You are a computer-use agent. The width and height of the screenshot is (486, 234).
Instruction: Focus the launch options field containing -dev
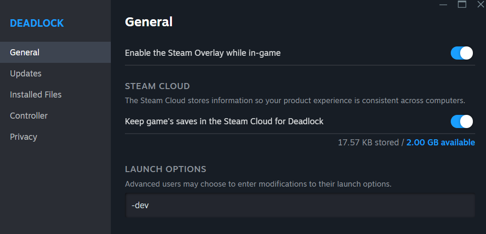point(301,206)
